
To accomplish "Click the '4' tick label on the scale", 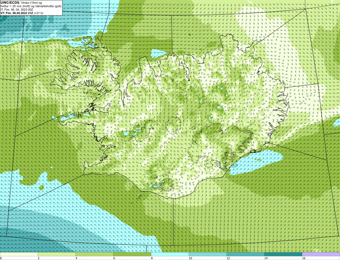I will pyautogui.click(x=76, y=258).
